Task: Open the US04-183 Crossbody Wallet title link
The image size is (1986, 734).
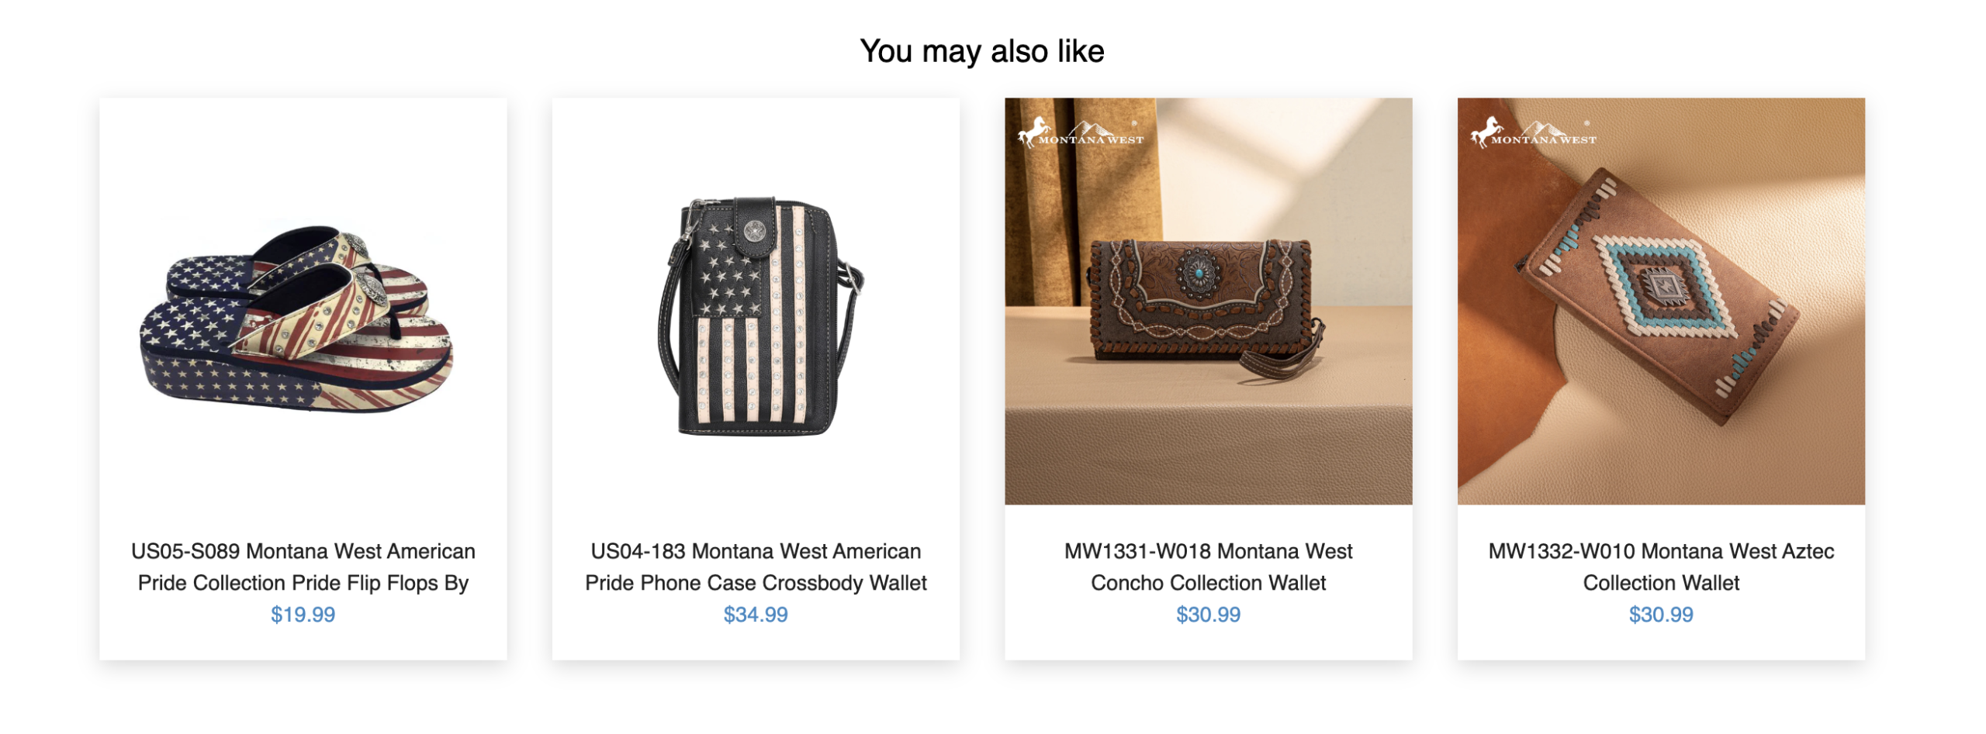Action: click(x=755, y=566)
